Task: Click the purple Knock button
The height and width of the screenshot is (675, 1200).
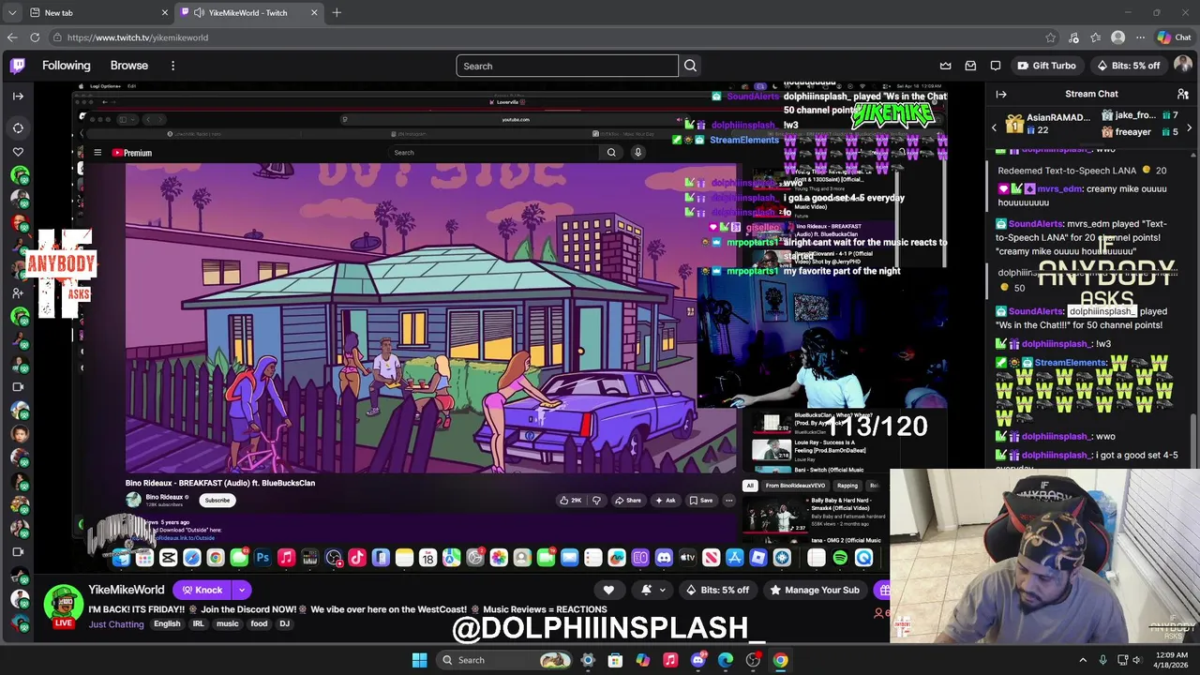Action: (x=202, y=590)
